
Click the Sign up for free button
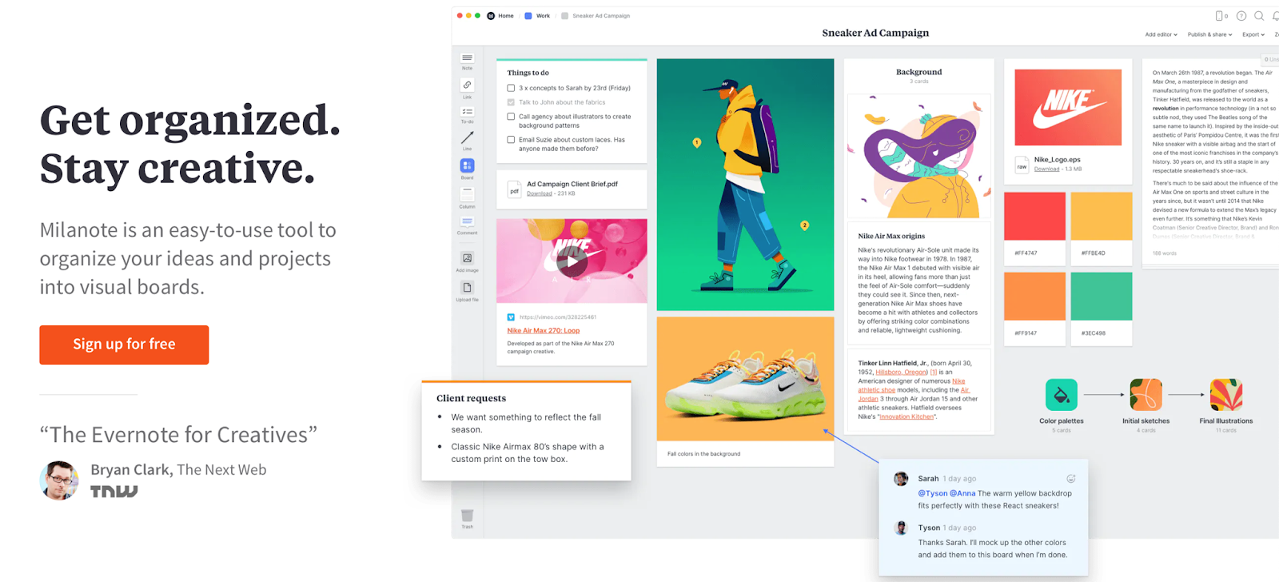tap(124, 345)
